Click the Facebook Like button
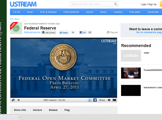 point(83,32)
